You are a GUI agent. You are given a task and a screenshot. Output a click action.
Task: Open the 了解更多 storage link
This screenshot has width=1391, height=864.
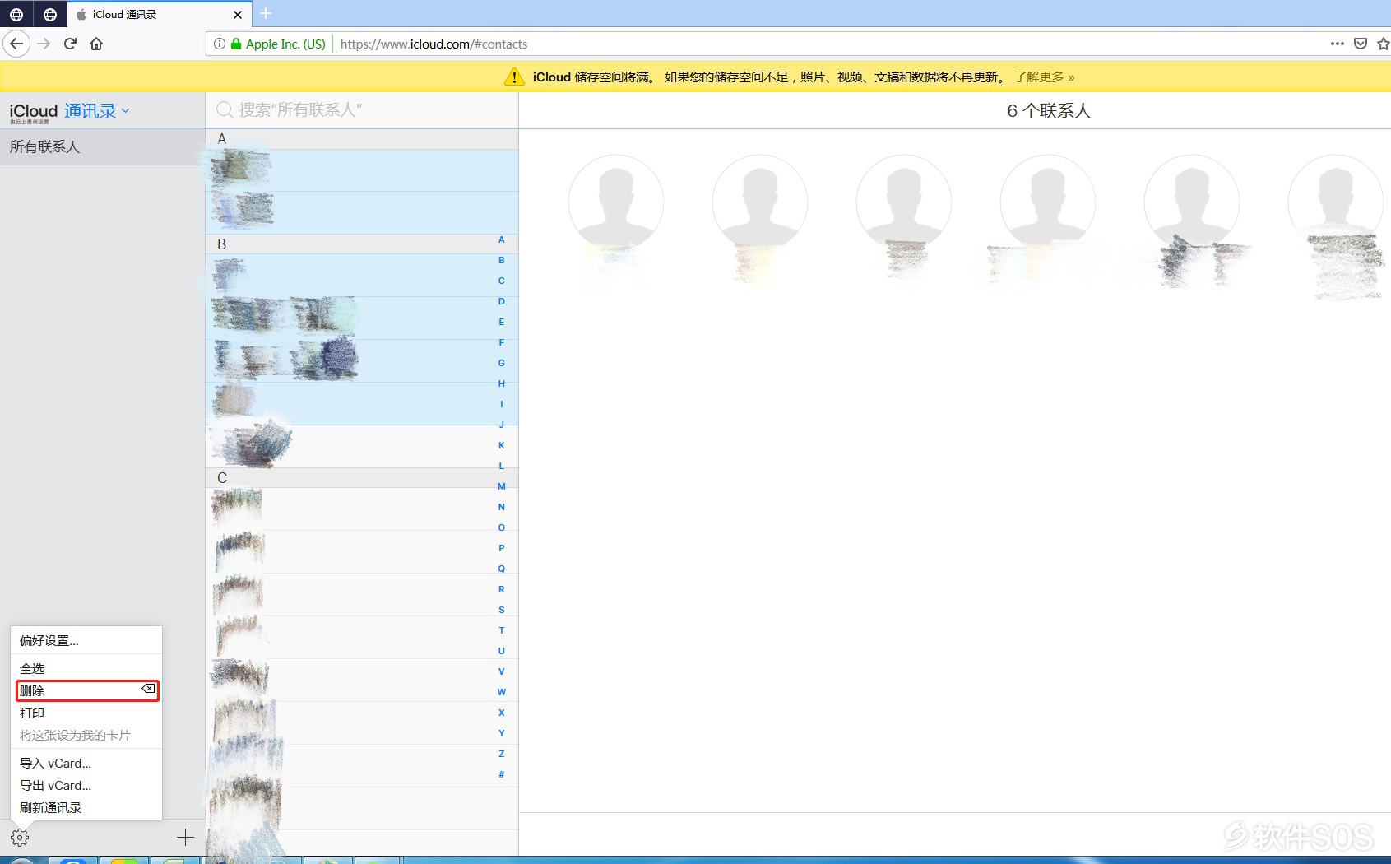1044,77
